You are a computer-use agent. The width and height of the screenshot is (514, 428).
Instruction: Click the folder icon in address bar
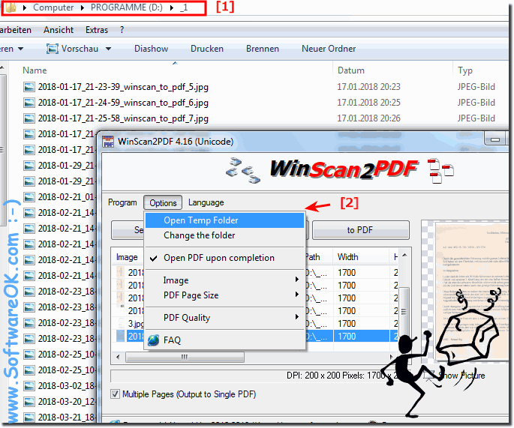[x=11, y=7]
